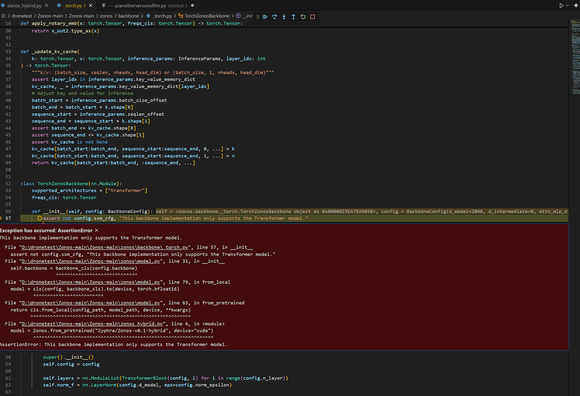Click 'return x_out2.type_as(x)' line
580x396 pixels.
tap(65, 31)
